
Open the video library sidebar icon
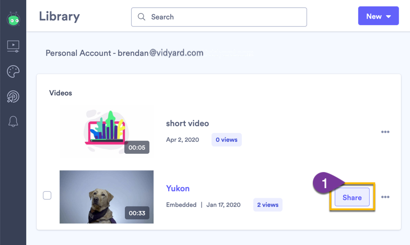click(13, 46)
